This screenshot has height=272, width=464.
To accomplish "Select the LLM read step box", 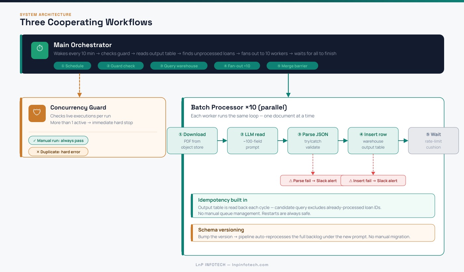I will (x=253, y=141).
